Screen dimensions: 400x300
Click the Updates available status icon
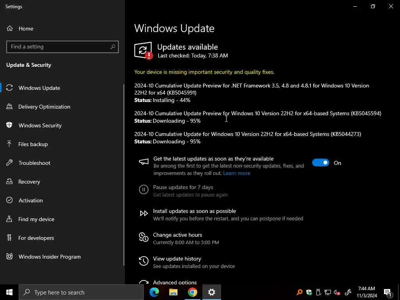(143, 50)
